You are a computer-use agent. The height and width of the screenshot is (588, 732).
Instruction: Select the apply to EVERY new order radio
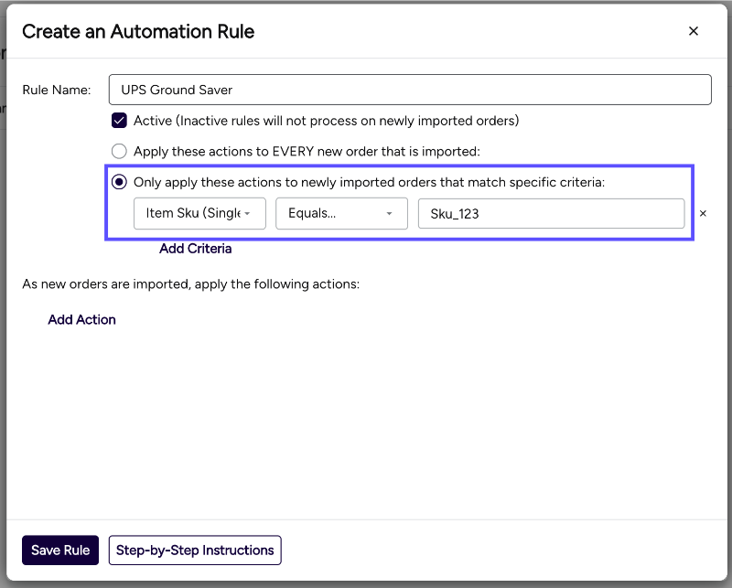[119, 151]
